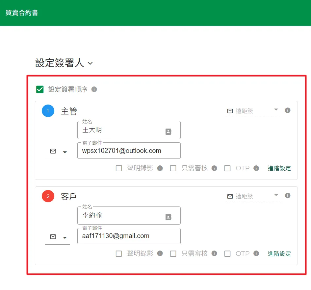Open 遠距簽 dropdown for 客戶 signer
The height and width of the screenshot is (290, 311).
coord(253,196)
